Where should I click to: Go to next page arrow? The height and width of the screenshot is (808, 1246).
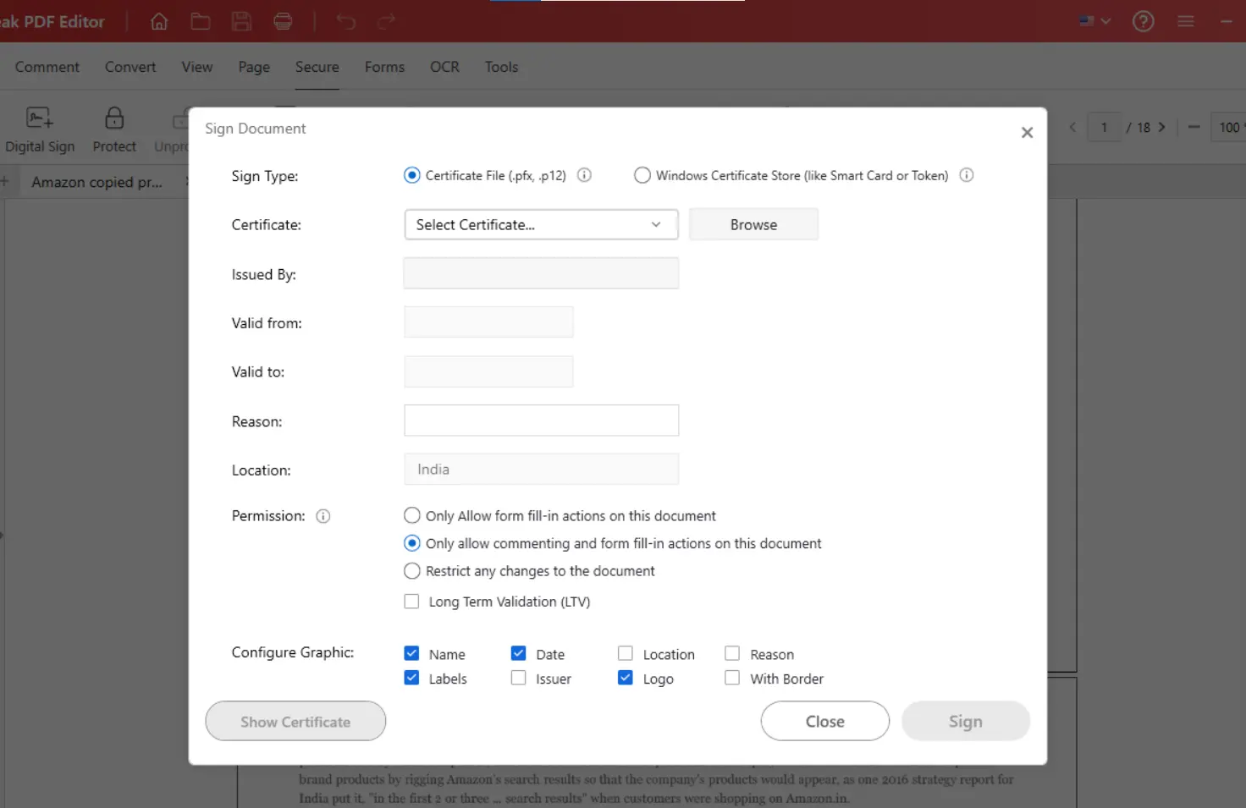tap(1162, 127)
